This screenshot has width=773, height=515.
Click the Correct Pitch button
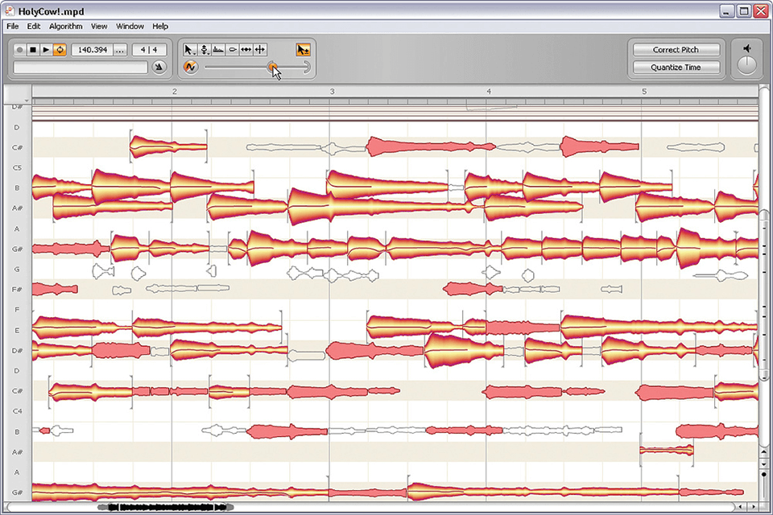tap(676, 49)
